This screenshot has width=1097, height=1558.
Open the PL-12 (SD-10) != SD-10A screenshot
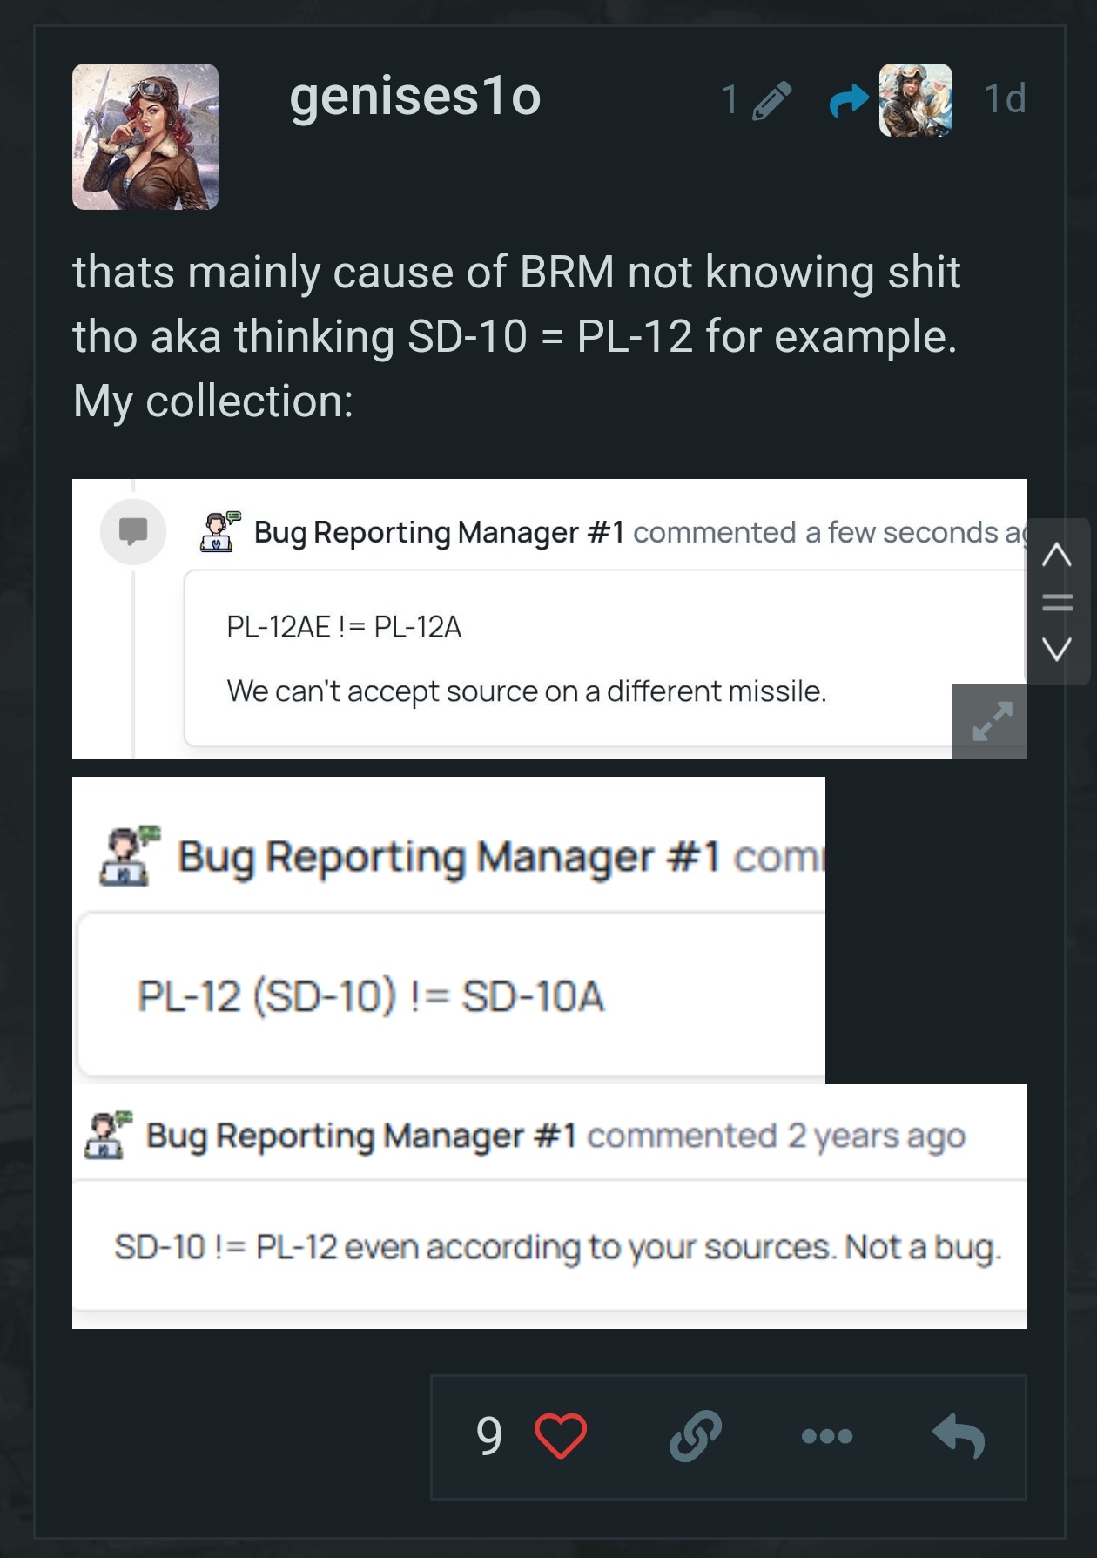click(x=448, y=958)
